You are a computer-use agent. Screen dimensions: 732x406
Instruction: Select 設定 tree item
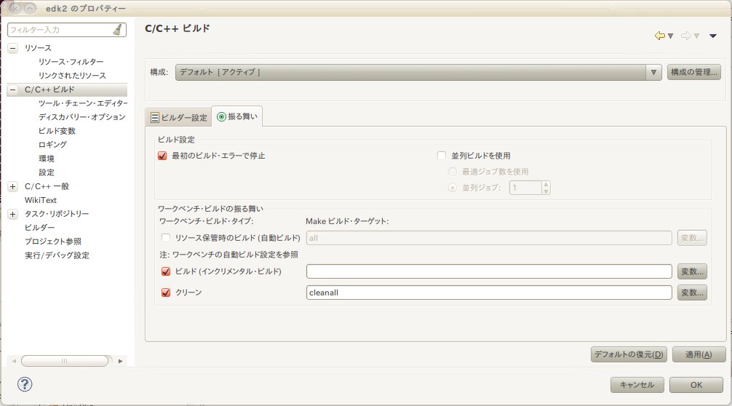click(x=47, y=172)
